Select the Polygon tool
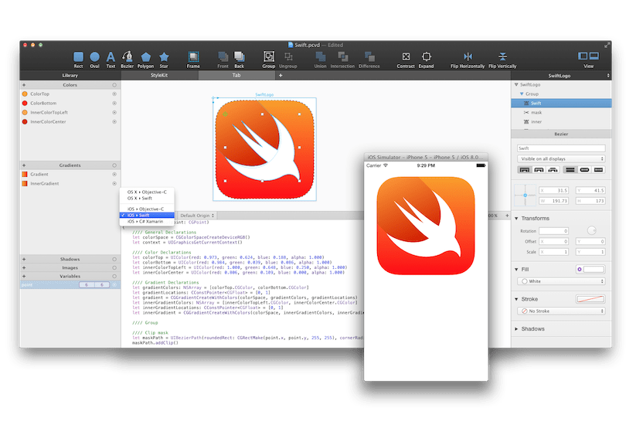The width and height of the screenshot is (636, 425). (145, 59)
